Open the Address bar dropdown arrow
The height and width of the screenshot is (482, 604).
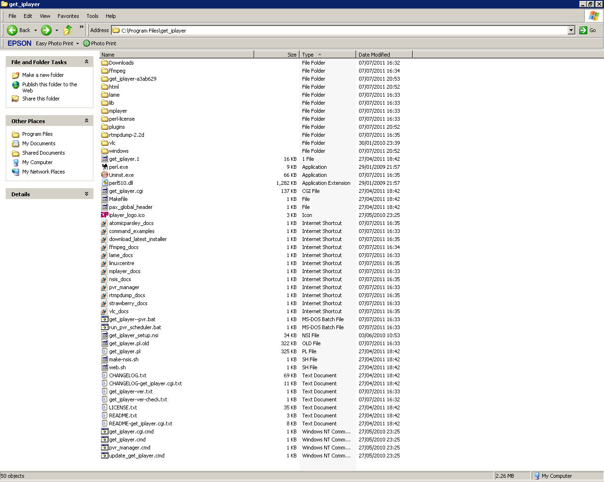click(x=571, y=30)
